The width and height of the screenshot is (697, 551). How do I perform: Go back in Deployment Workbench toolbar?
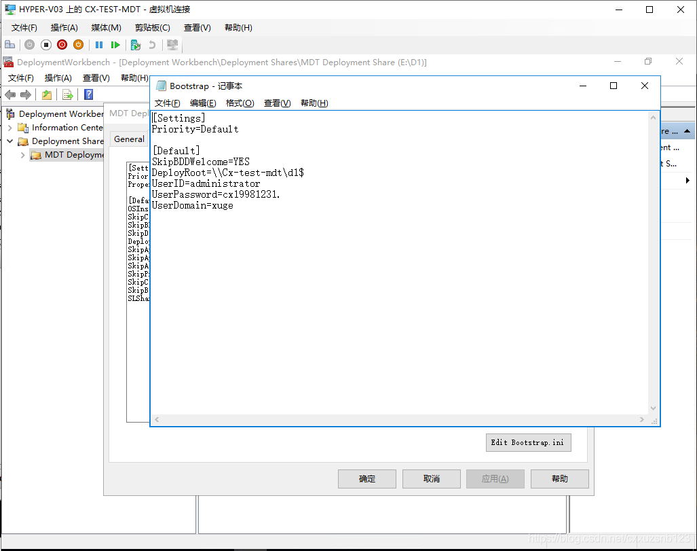pyautogui.click(x=10, y=94)
